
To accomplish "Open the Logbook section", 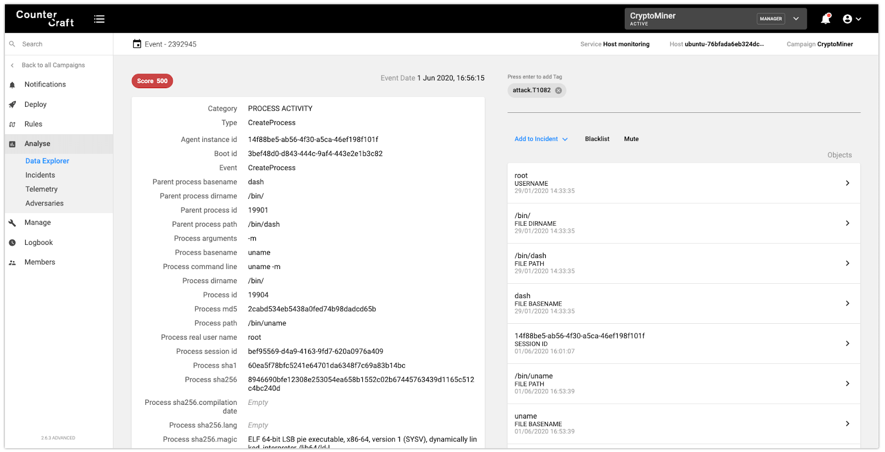I will [x=38, y=242].
